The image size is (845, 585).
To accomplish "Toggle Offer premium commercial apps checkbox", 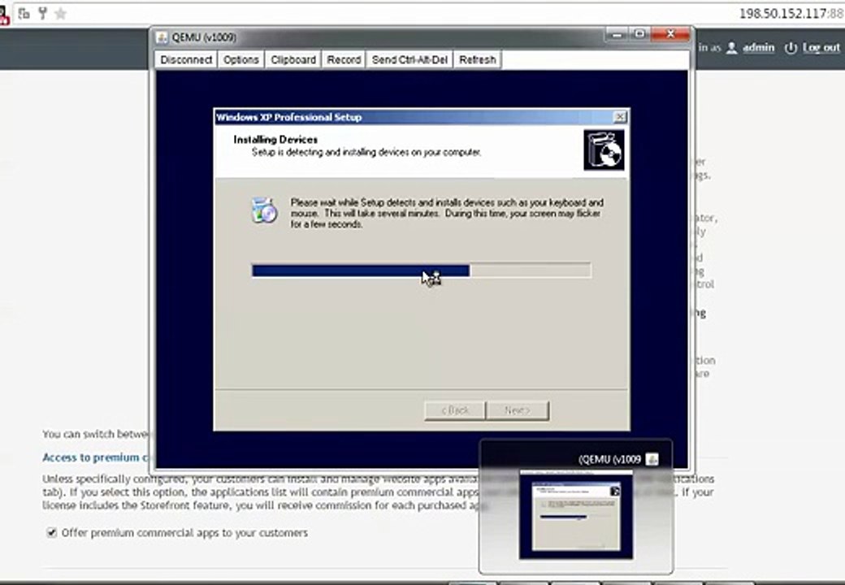I will point(52,533).
